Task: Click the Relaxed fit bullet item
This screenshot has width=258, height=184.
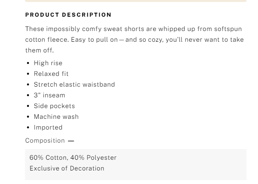Action: (51, 74)
